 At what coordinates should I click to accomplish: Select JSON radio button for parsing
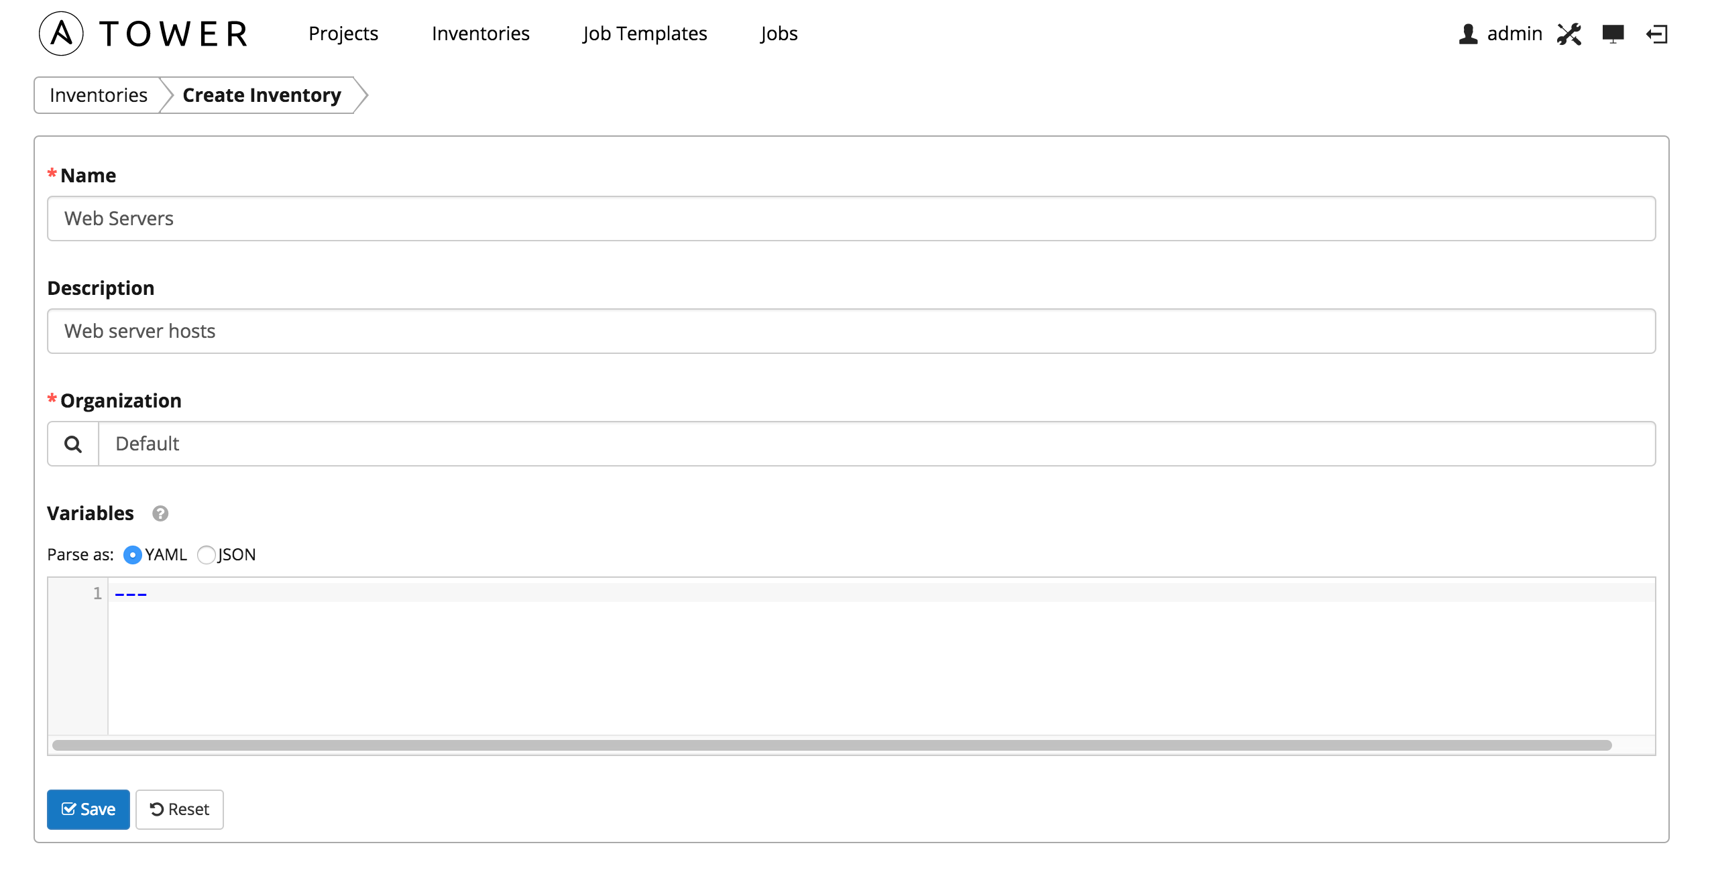click(207, 554)
